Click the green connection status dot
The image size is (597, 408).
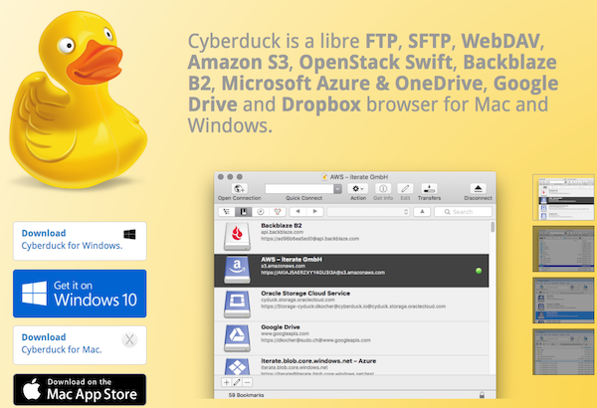[479, 271]
